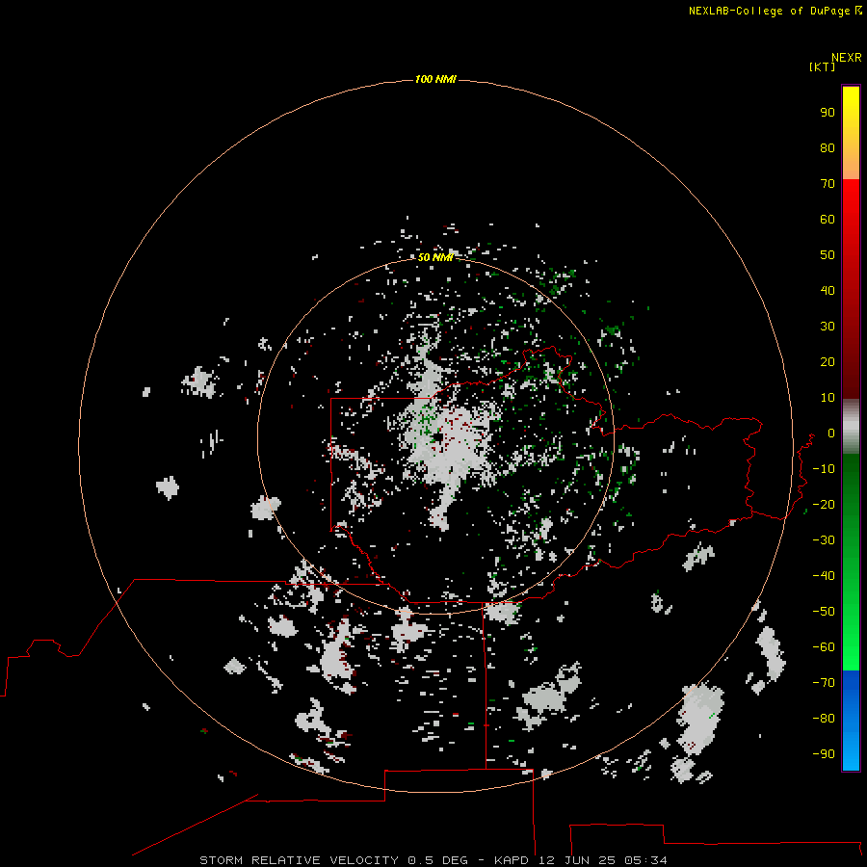
Task: Click the STORM RELATIVE VELOCITY caption text
Action: tap(299, 860)
